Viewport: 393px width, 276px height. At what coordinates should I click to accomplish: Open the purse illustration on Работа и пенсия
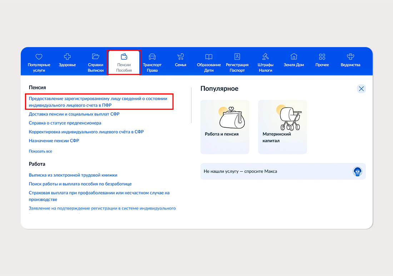[x=232, y=118]
